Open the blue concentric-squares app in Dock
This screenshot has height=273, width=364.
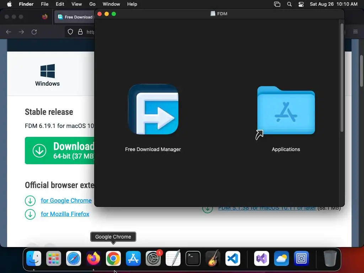[x=301, y=258]
